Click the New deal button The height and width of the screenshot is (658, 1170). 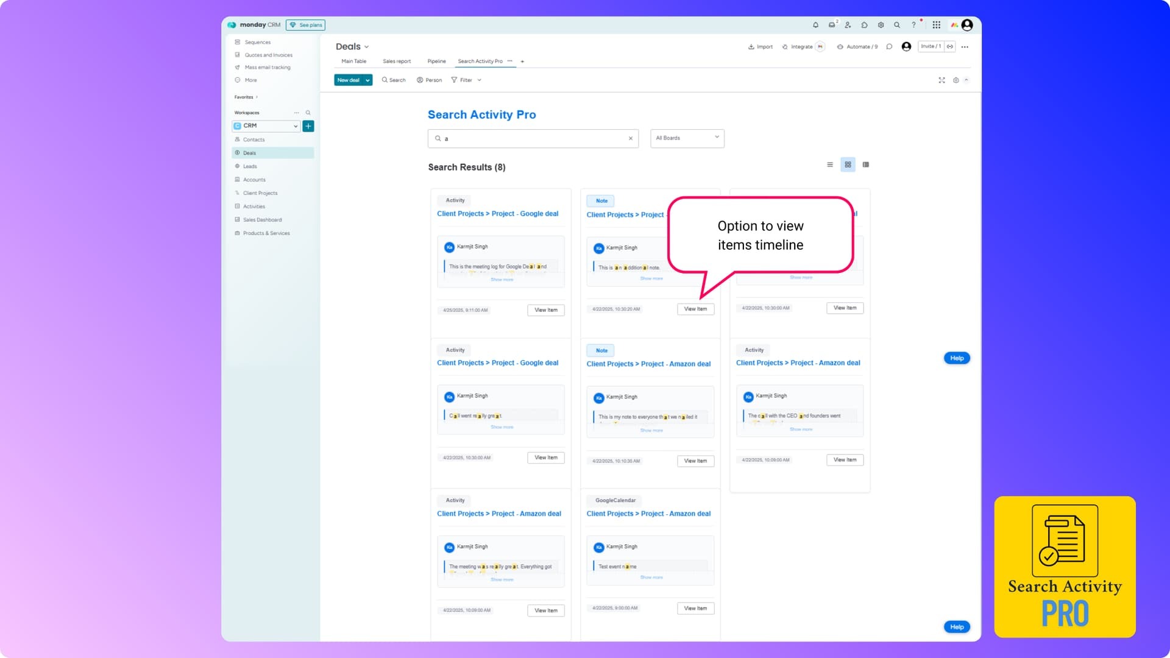click(x=349, y=80)
